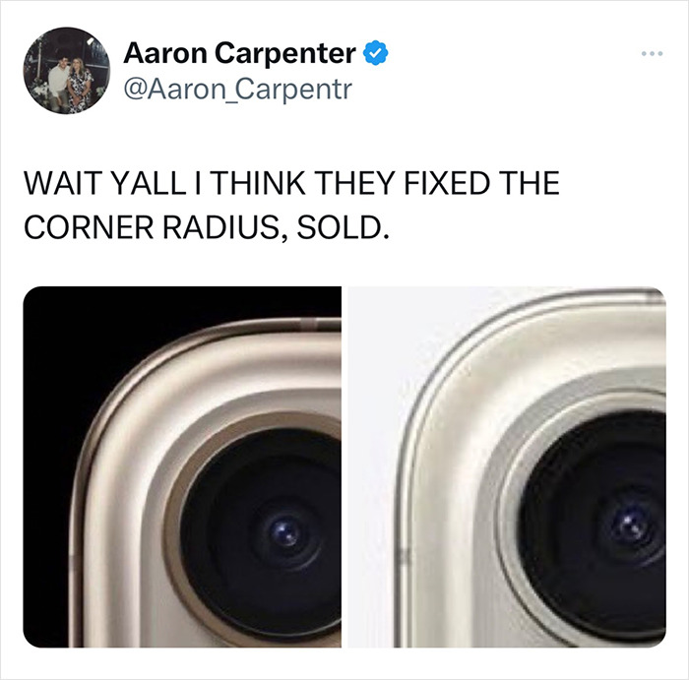Click the text CORNER RADIUS, SOLD.

click(207, 227)
